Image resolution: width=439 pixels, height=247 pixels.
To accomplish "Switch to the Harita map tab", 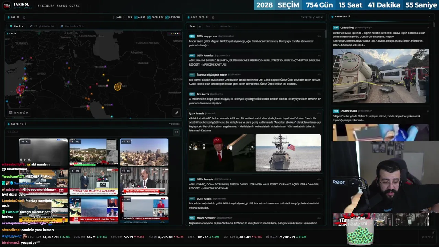I will (x=16, y=26).
